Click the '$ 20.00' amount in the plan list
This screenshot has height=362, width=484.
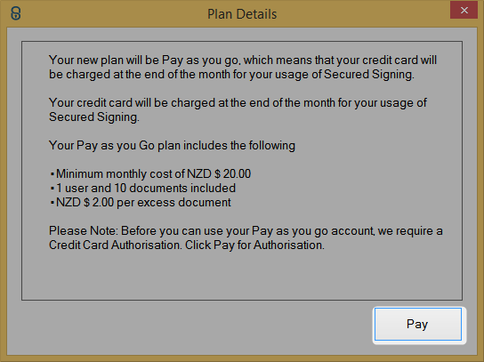click(233, 173)
